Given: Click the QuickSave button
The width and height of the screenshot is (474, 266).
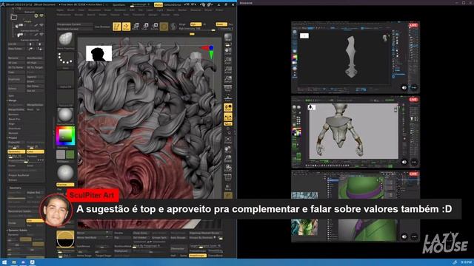Looking at the screenshot, I should pyautogui.click(x=118, y=5).
